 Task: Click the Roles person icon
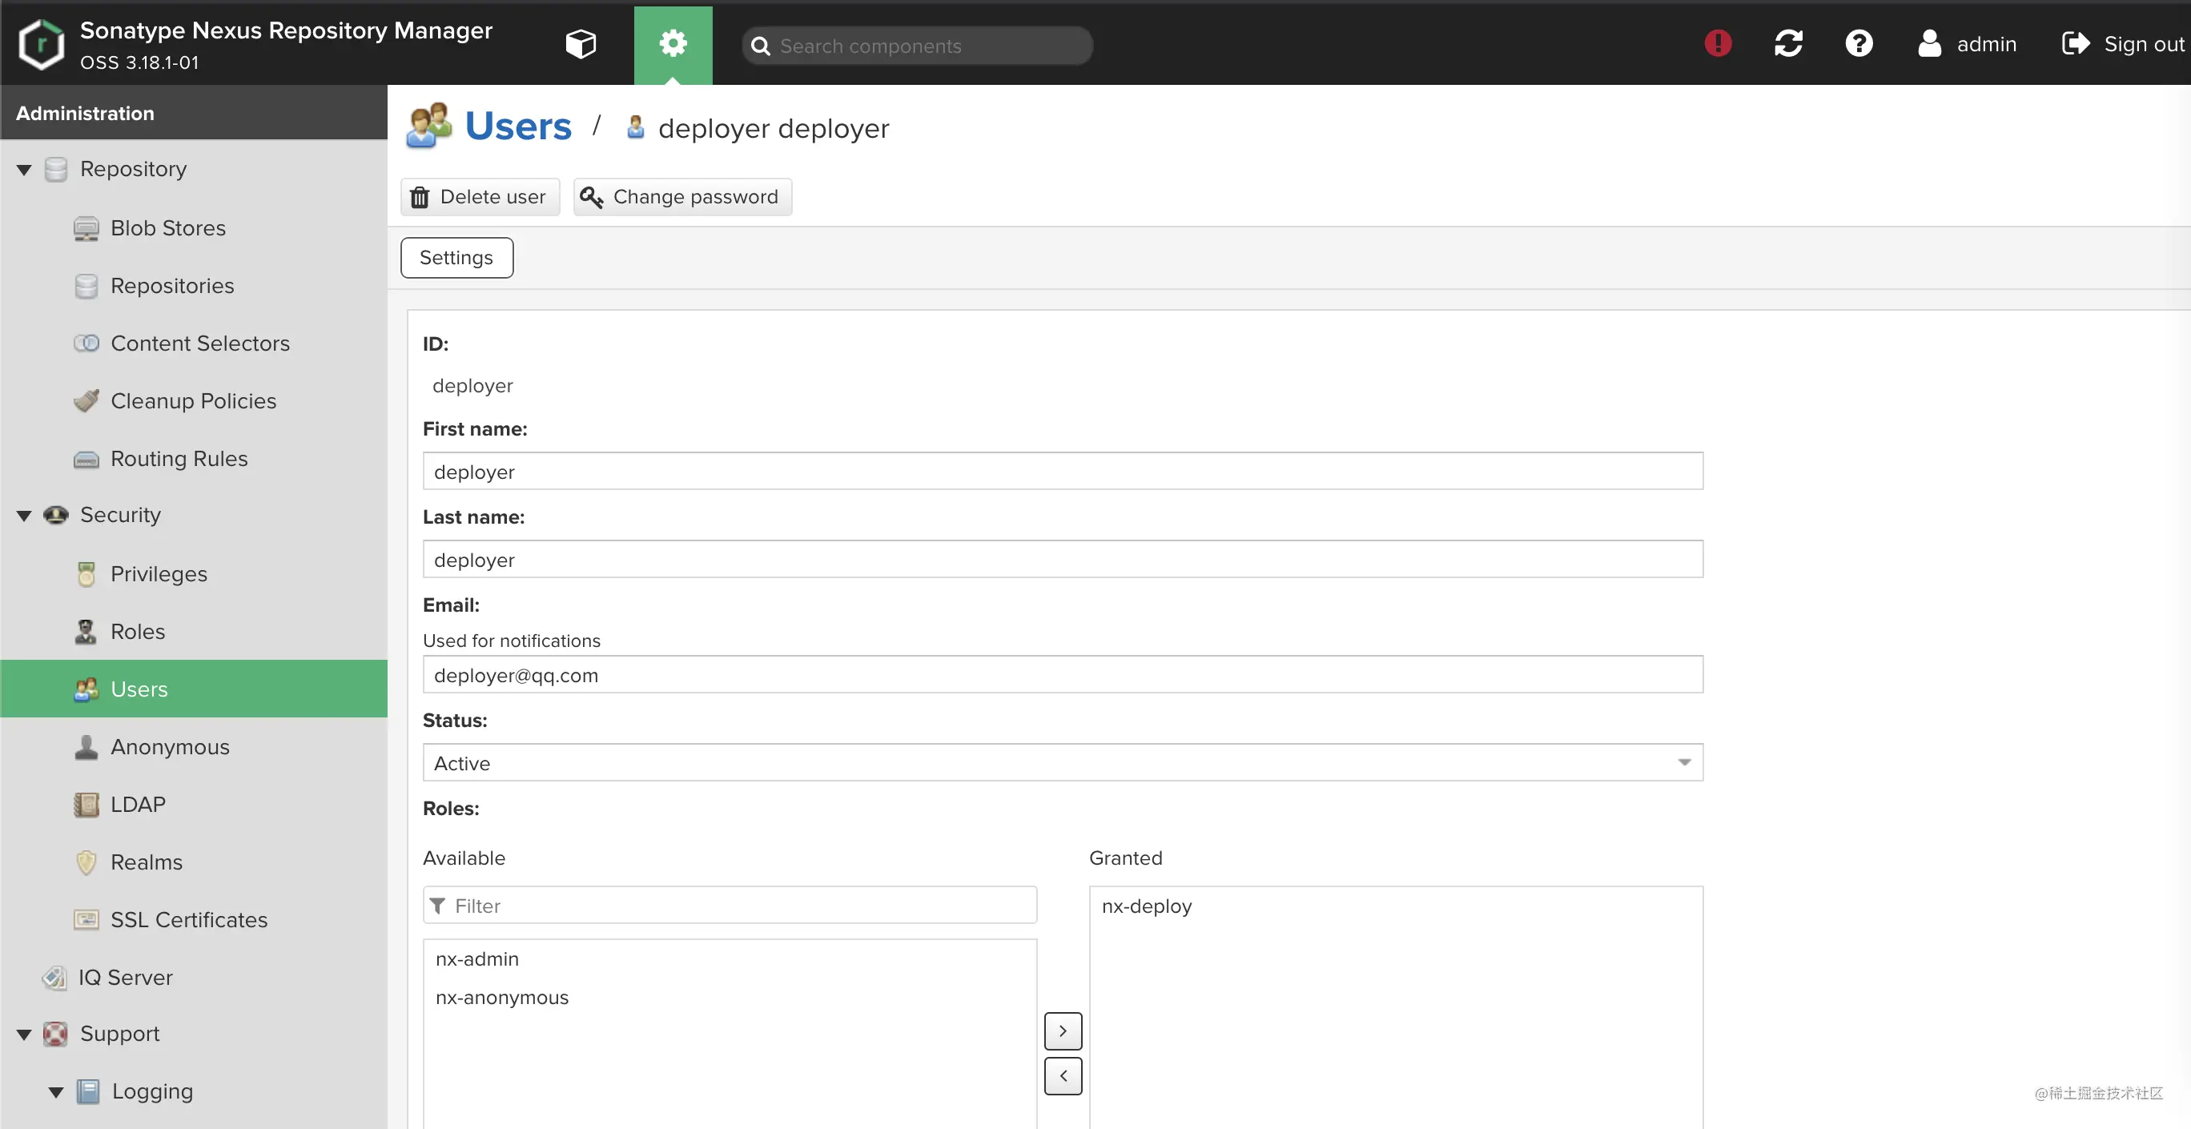tap(85, 632)
